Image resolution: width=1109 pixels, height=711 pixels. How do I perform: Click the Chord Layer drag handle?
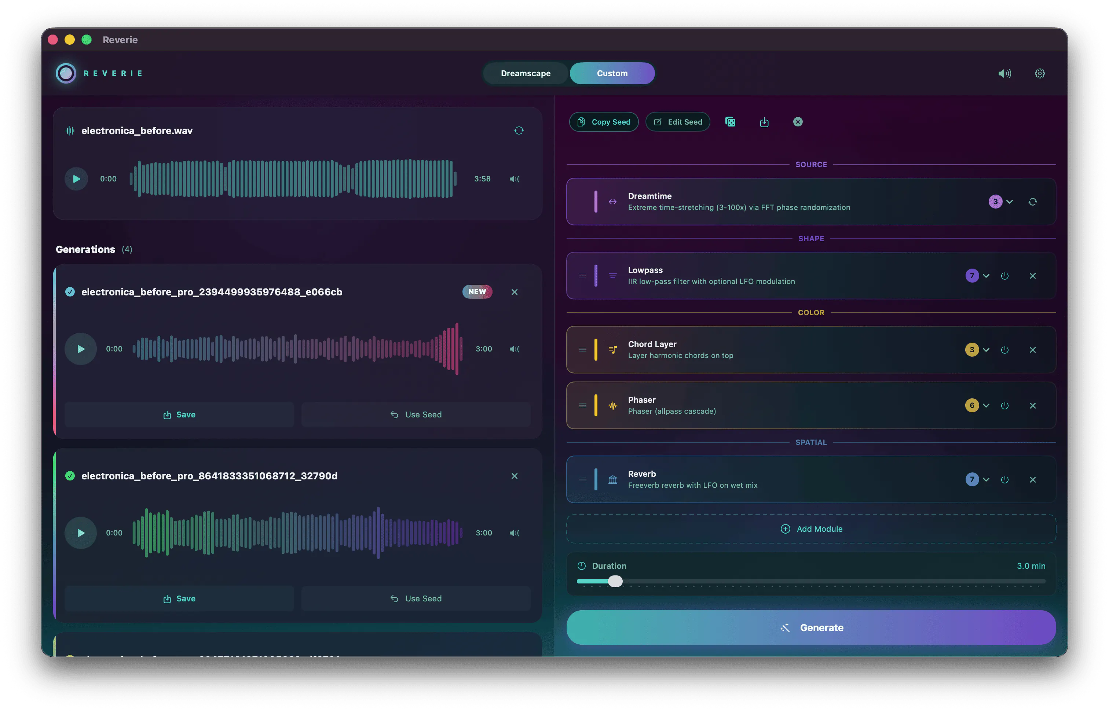pos(582,350)
